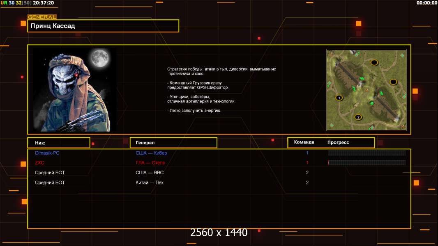Select player ZXC in the list
This screenshot has height=246, width=438.
pyautogui.click(x=39, y=163)
